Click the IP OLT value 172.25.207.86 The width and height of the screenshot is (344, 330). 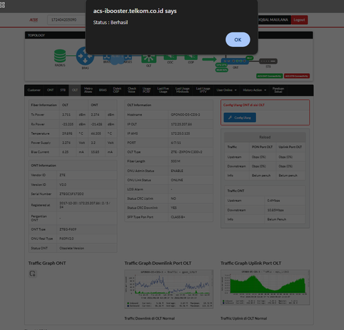pos(181,124)
